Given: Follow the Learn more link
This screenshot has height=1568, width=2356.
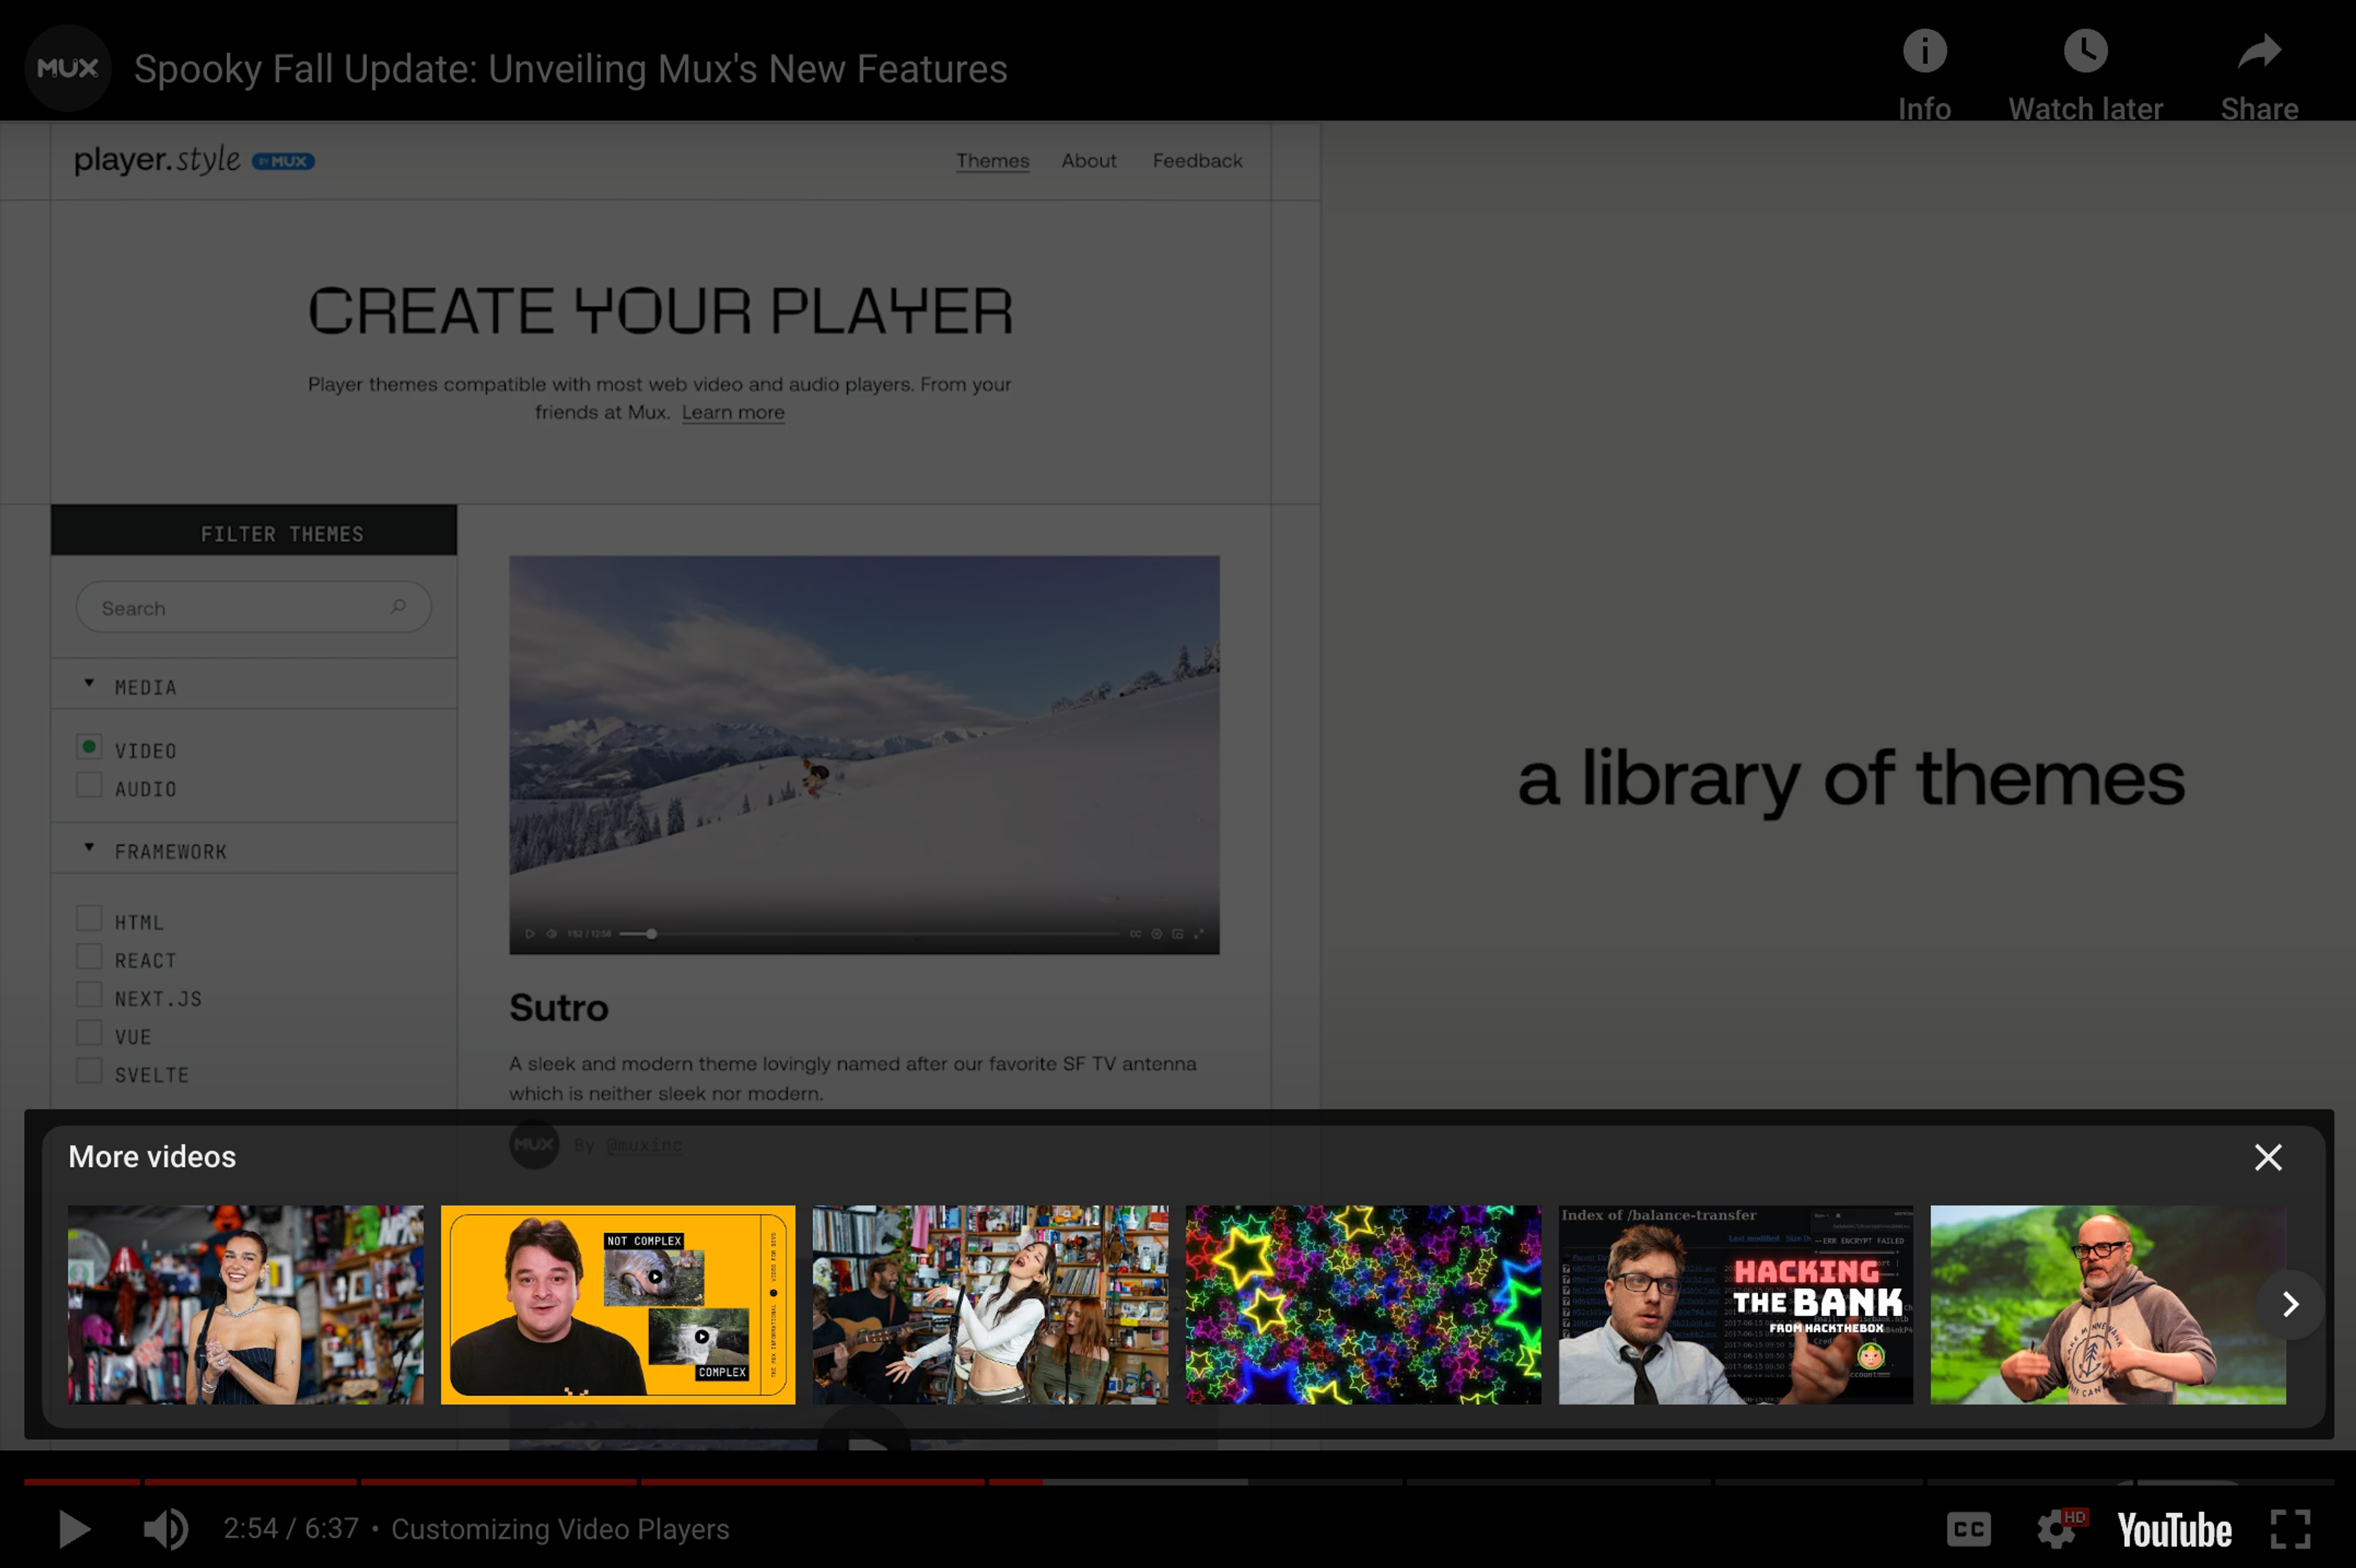Looking at the screenshot, I should point(733,412).
